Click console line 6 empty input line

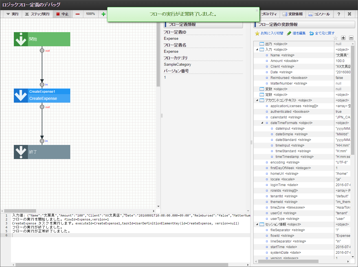(131, 235)
